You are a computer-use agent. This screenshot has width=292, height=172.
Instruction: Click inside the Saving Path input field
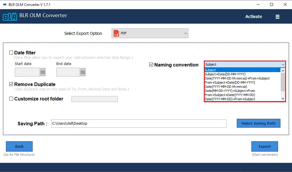[x=139, y=123]
